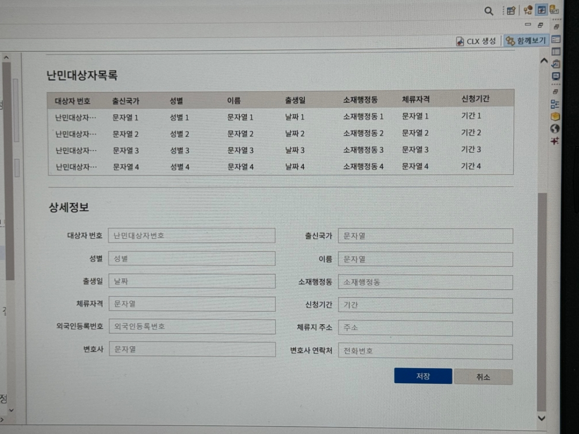579x434 pixels.
Task: Select the monitor preview icon in right sidebar
Action: click(556, 76)
